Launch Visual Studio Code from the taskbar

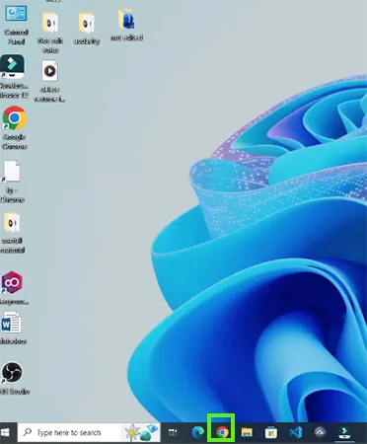click(296, 432)
